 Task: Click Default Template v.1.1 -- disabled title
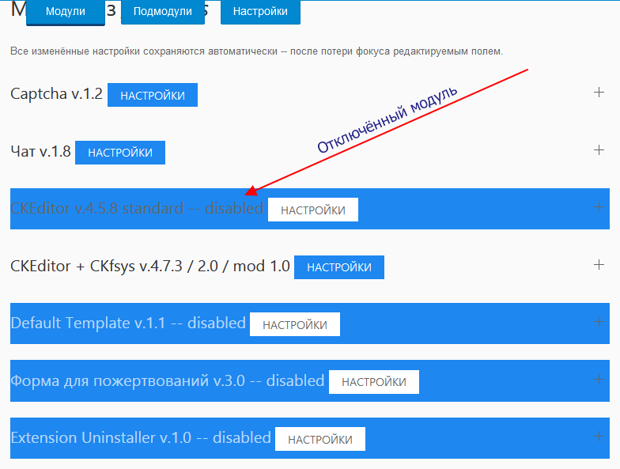tap(128, 323)
